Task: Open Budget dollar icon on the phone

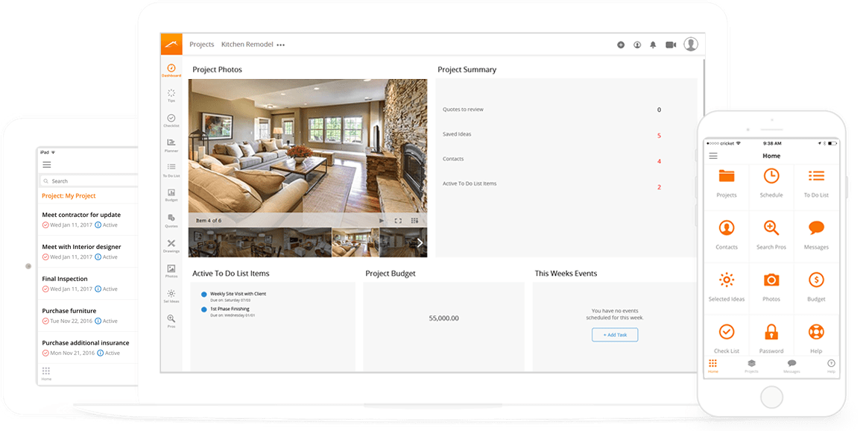Action: coord(816,287)
